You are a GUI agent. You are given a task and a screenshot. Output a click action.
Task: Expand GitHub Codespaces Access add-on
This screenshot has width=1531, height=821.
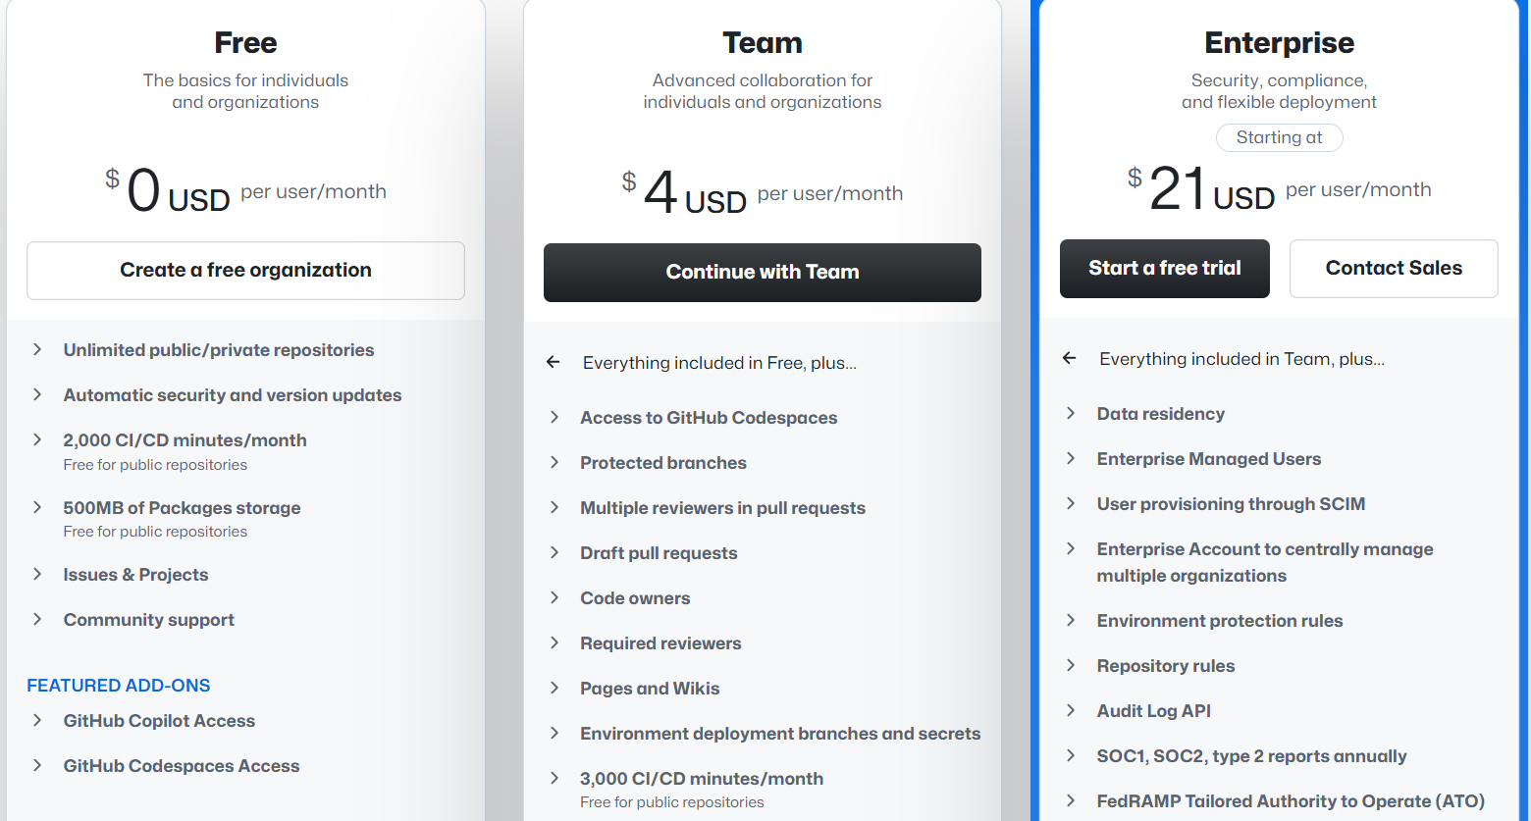[x=37, y=766]
